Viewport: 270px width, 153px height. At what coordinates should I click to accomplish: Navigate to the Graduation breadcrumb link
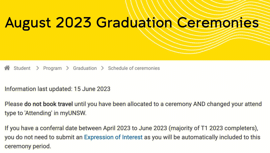tap(85, 68)
